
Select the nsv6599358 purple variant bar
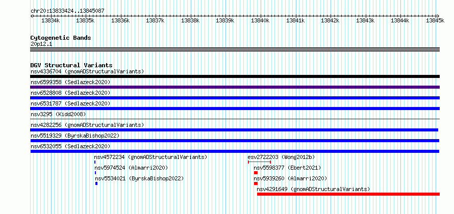pyautogui.click(x=235, y=87)
